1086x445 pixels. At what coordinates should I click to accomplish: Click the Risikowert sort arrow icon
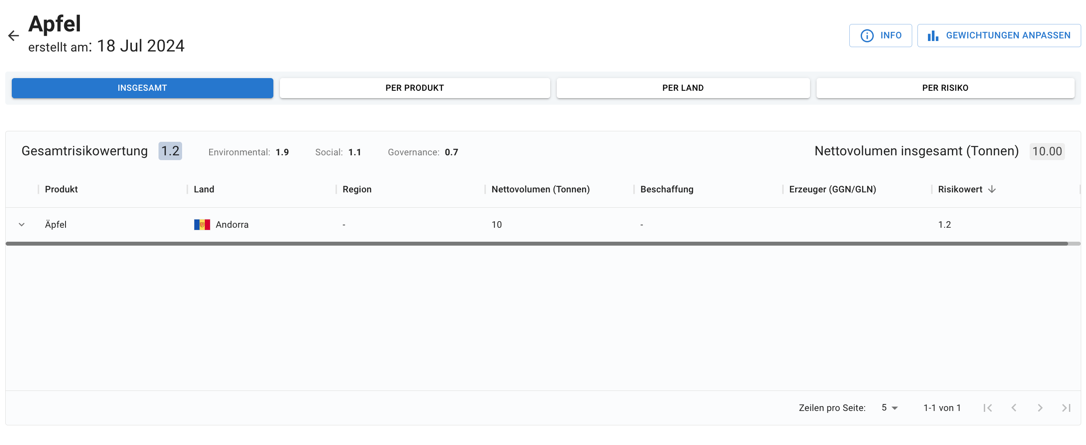992,189
